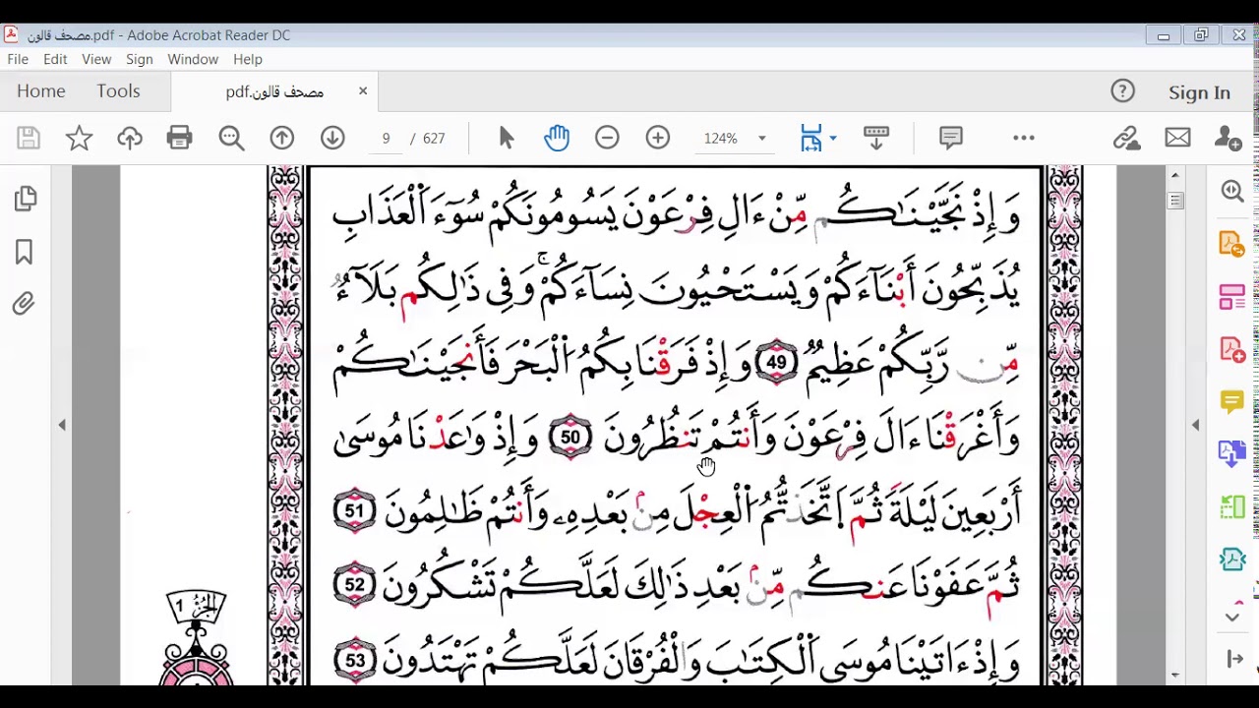The height and width of the screenshot is (708, 1259).
Task: Open the zoom level dropdown
Action: point(761,139)
